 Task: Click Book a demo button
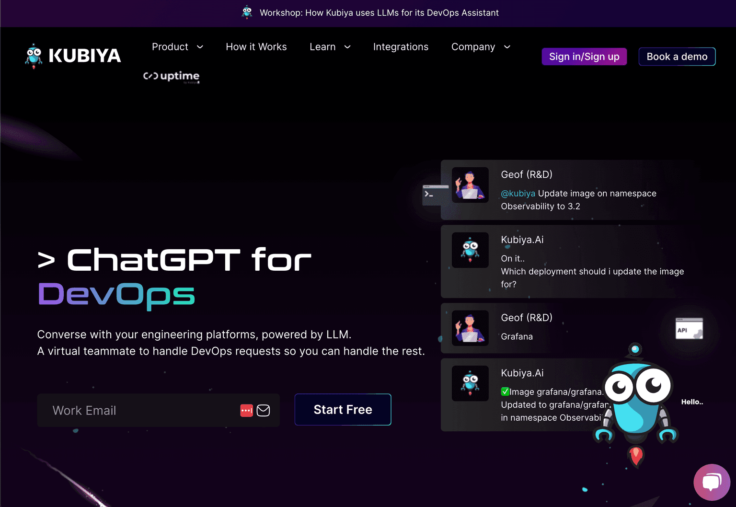point(677,57)
